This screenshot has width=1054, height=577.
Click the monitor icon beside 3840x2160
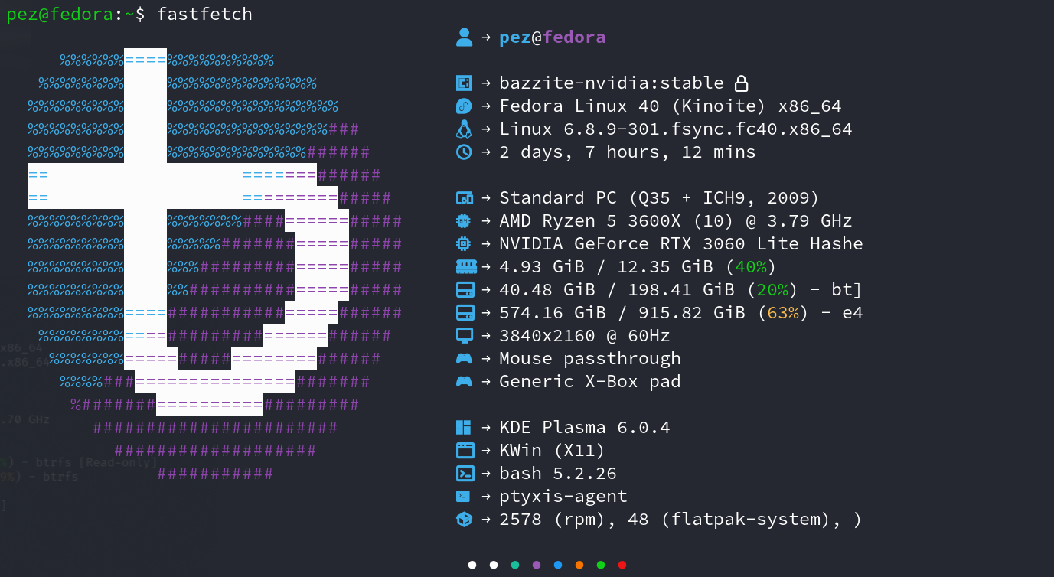point(465,335)
